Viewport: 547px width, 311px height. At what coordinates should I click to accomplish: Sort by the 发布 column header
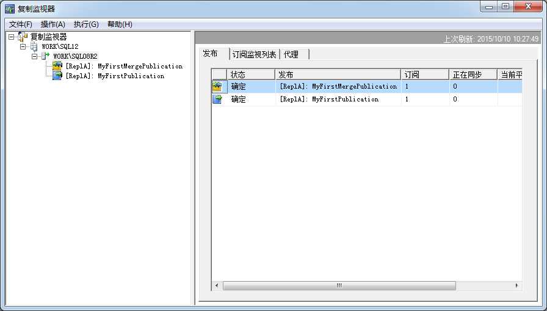coord(338,75)
